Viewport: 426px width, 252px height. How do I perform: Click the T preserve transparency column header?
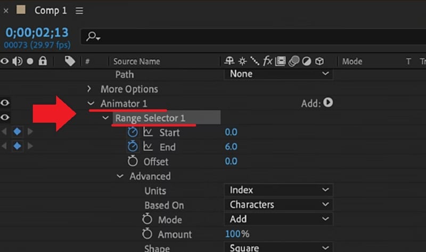408,61
